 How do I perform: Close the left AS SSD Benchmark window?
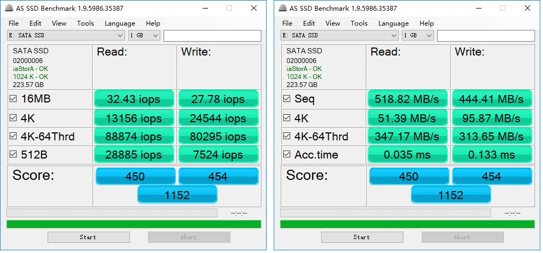(254, 8)
